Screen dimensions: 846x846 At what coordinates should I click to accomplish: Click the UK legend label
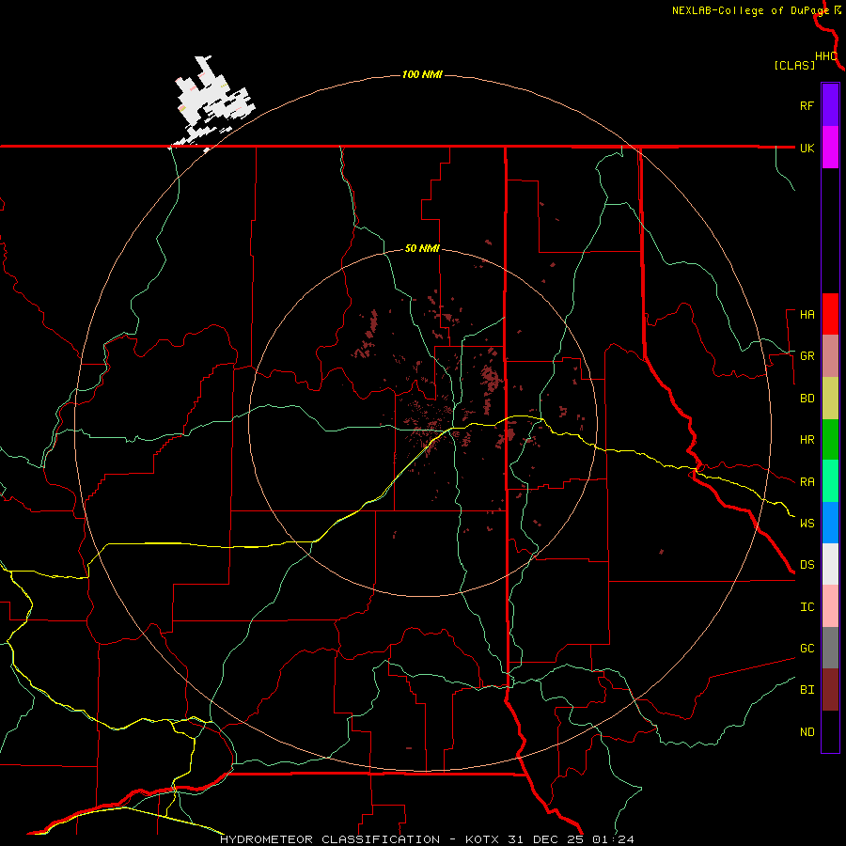click(x=807, y=148)
